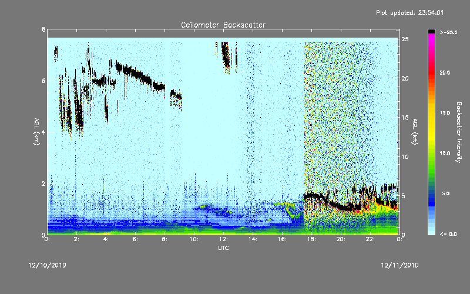
Task: Click the left 'AGL (km)' axis label
Action: 36,132
